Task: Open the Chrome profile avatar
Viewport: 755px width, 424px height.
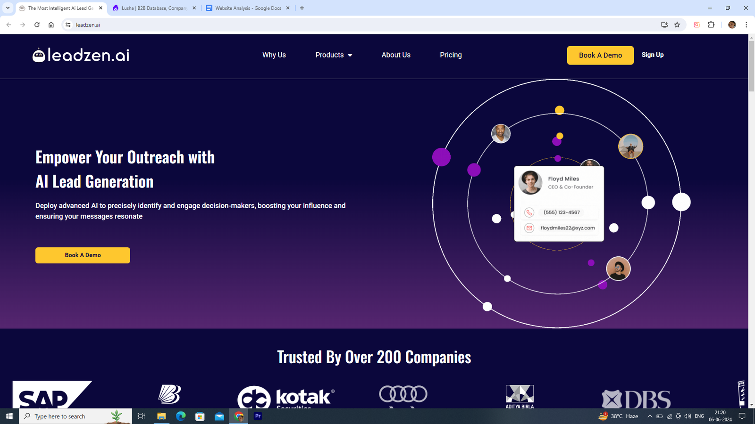Action: (732, 25)
